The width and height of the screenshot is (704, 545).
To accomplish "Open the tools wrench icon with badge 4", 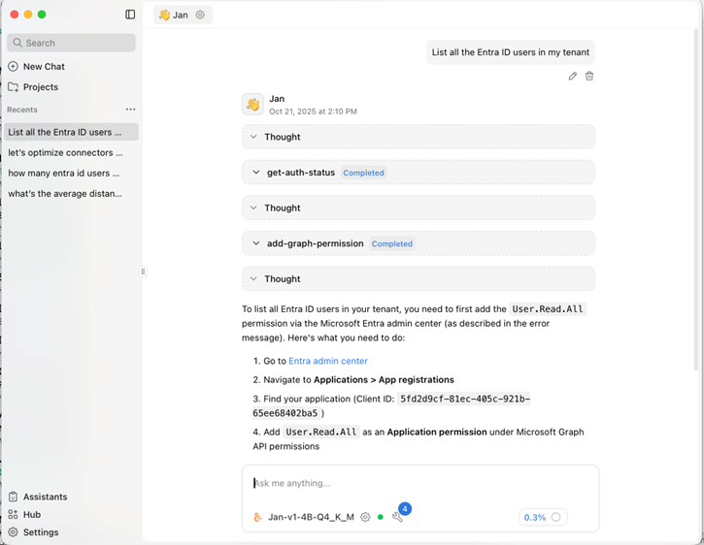I will (x=398, y=517).
